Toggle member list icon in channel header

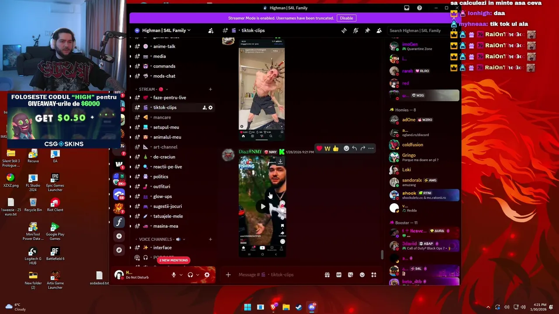click(x=379, y=31)
